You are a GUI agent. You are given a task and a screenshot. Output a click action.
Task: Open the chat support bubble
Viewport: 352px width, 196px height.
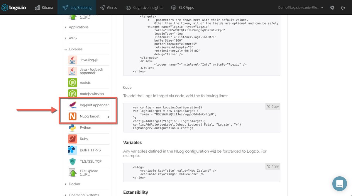pos(340,184)
